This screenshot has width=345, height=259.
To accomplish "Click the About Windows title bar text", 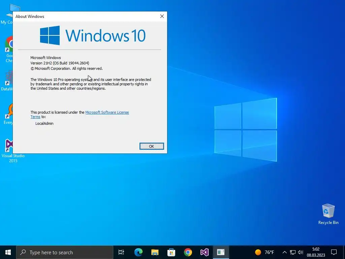I will click(x=30, y=17).
